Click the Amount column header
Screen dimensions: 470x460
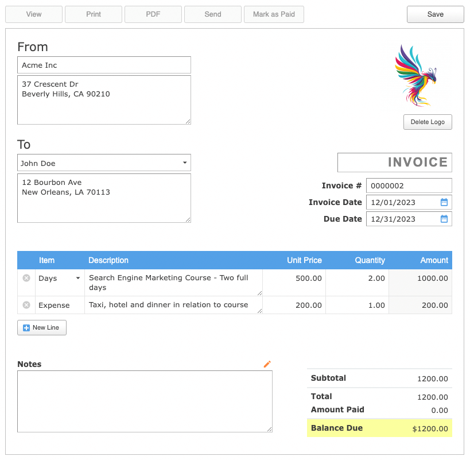(x=434, y=260)
